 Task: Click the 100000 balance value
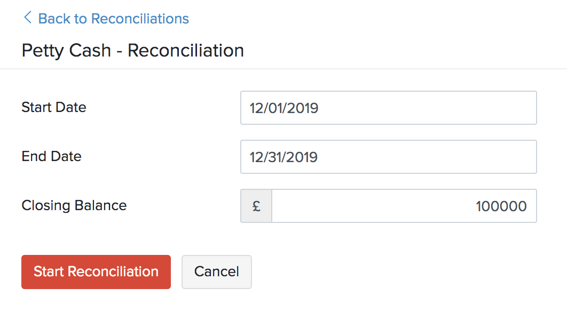pyautogui.click(x=501, y=206)
